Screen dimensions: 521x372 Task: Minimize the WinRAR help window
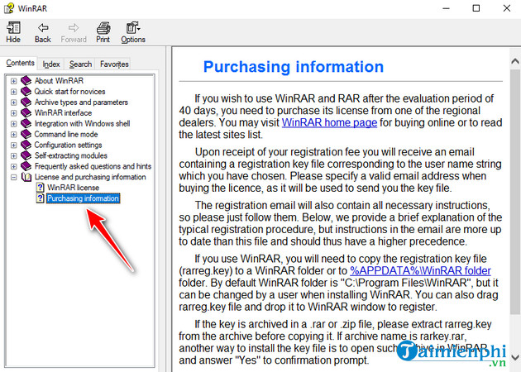(x=447, y=8)
